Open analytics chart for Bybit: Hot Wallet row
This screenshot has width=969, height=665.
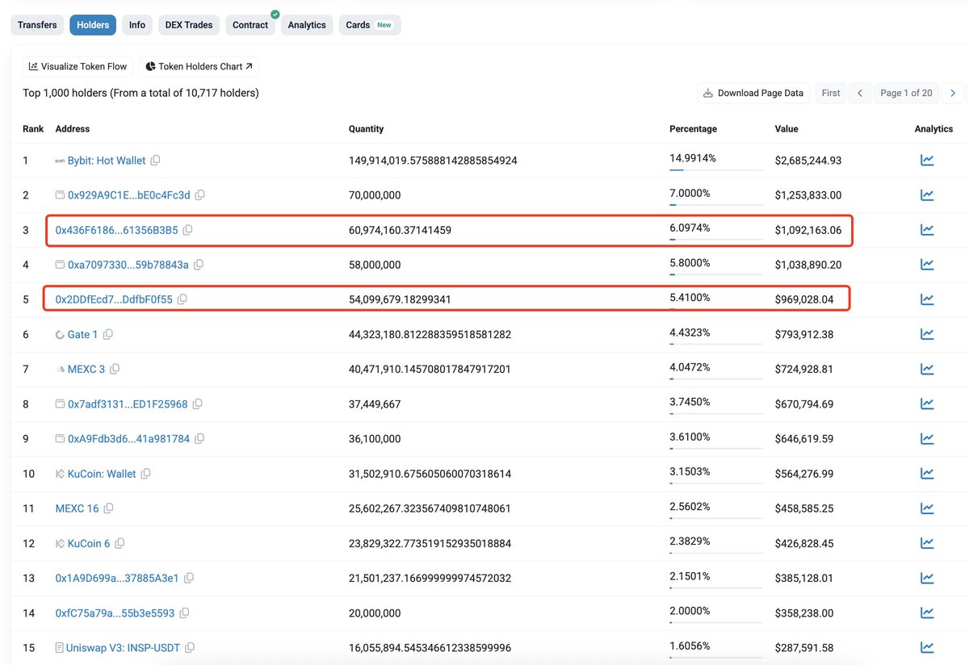(x=927, y=161)
